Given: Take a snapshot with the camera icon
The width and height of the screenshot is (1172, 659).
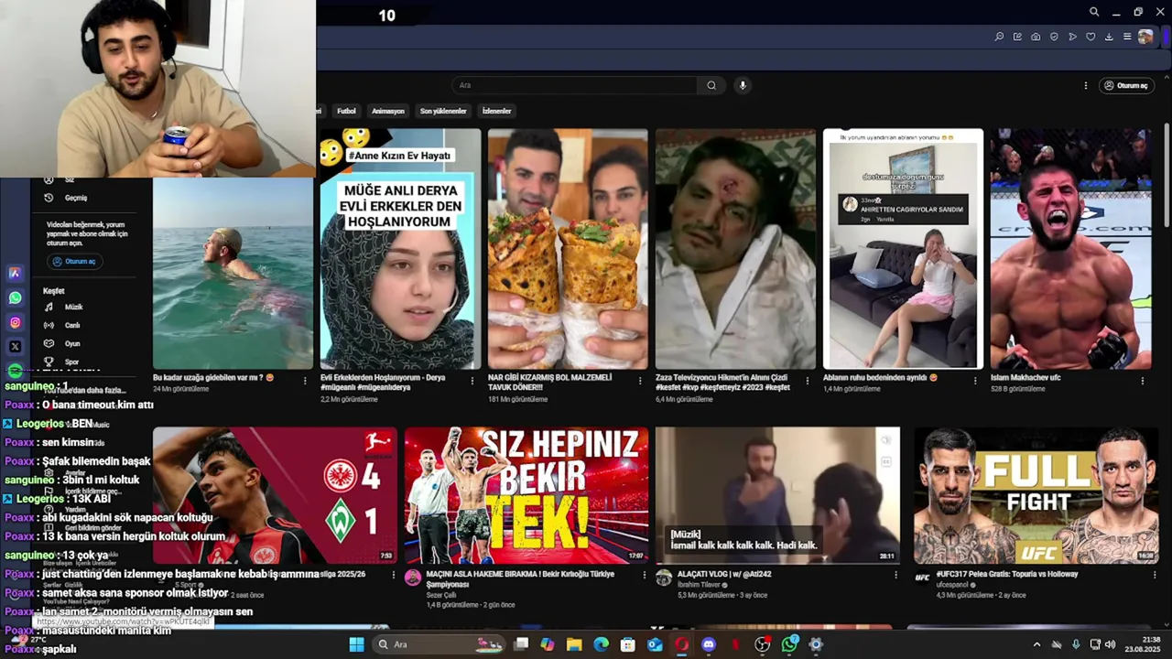Looking at the screenshot, I should coord(1036,37).
